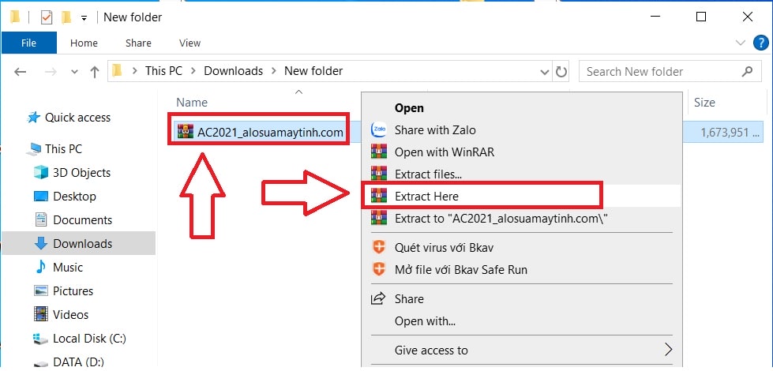Screen dimensions: 773x371
Task: Click the Bkav shield icon next to Quét virus
Action: (x=378, y=247)
